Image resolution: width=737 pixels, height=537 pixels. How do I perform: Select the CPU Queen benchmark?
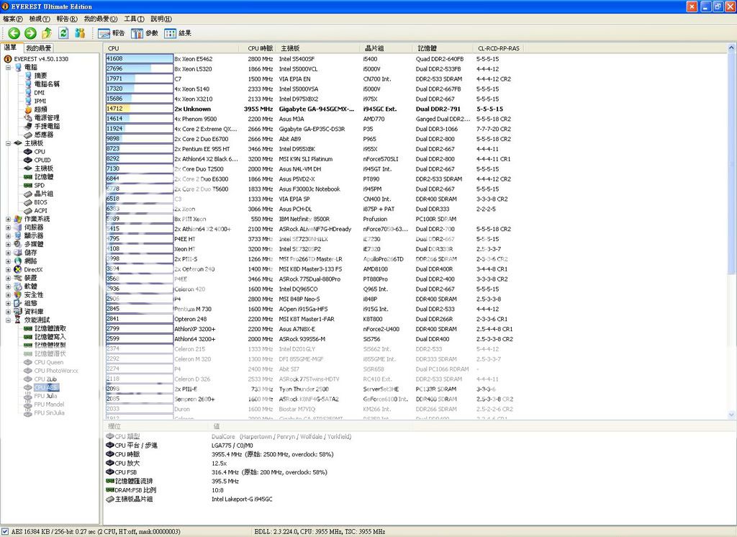click(x=48, y=362)
